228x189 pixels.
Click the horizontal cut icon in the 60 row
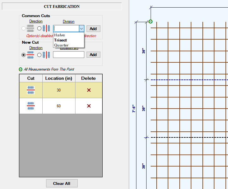point(31,106)
